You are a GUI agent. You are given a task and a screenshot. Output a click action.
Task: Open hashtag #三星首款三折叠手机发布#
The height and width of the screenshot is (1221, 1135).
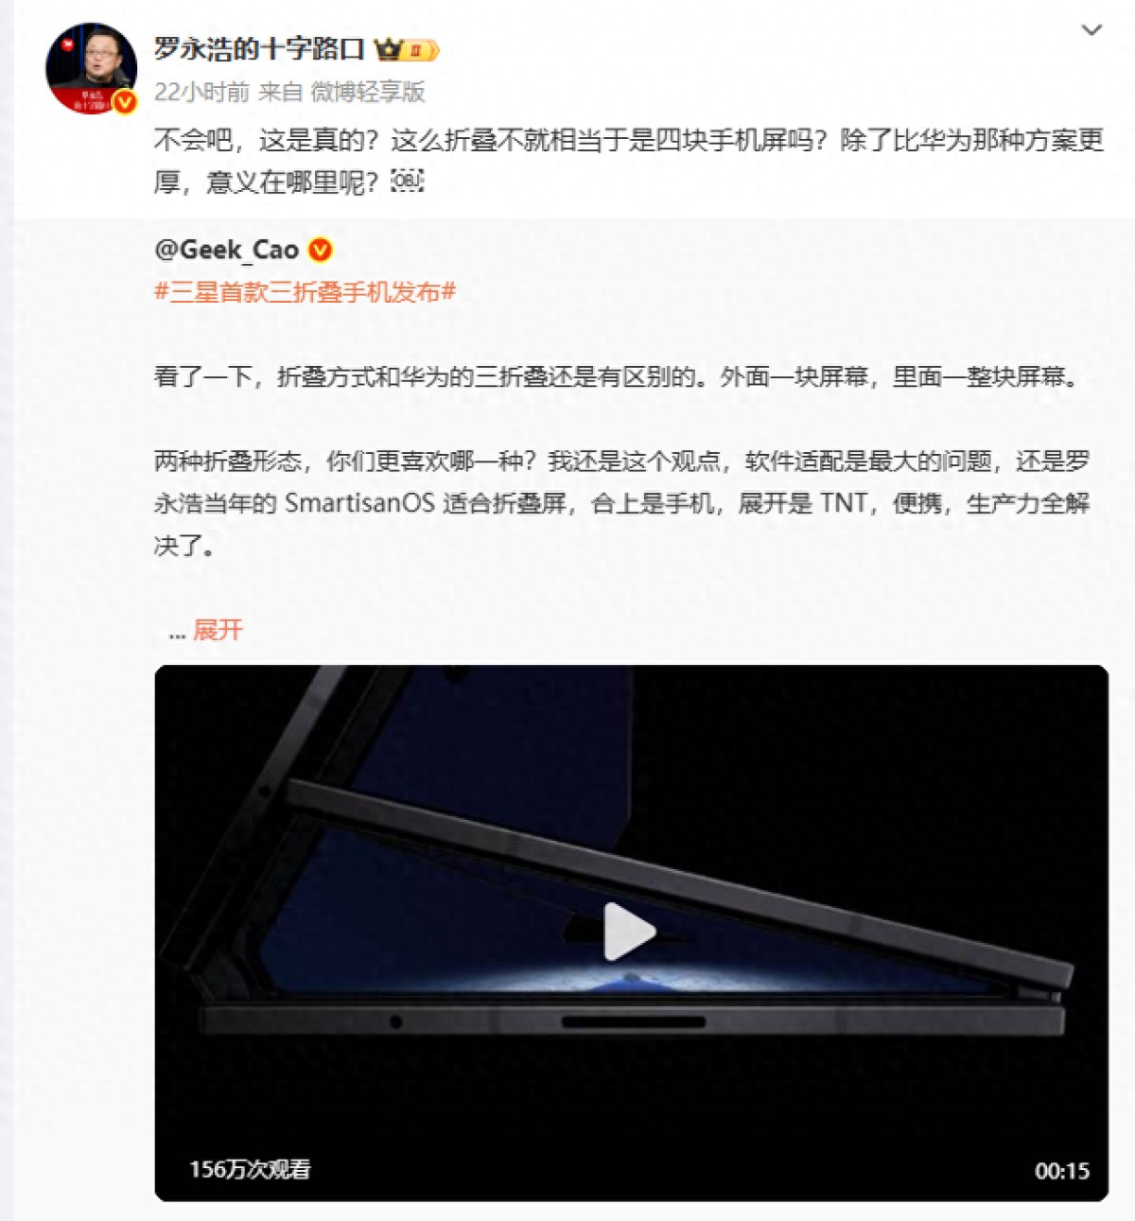(305, 292)
